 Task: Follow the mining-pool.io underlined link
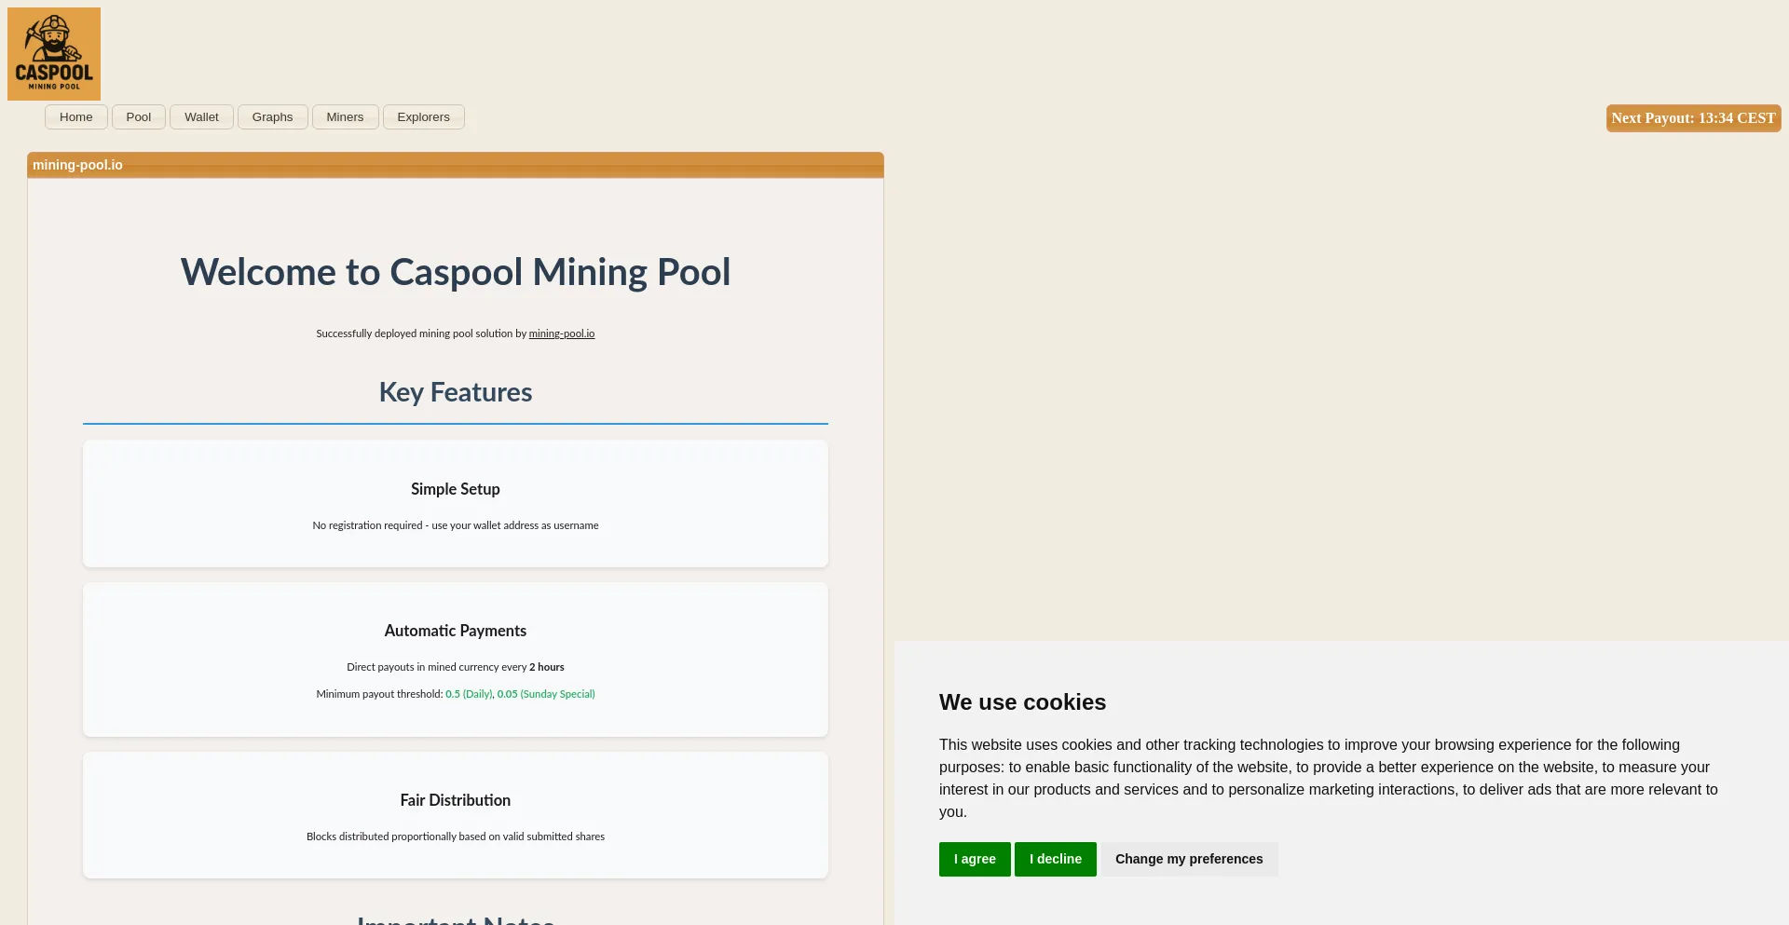[x=562, y=333]
